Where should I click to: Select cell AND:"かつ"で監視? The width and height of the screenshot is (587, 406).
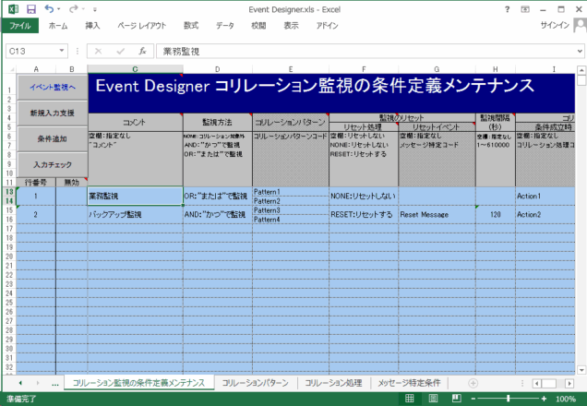click(218, 214)
